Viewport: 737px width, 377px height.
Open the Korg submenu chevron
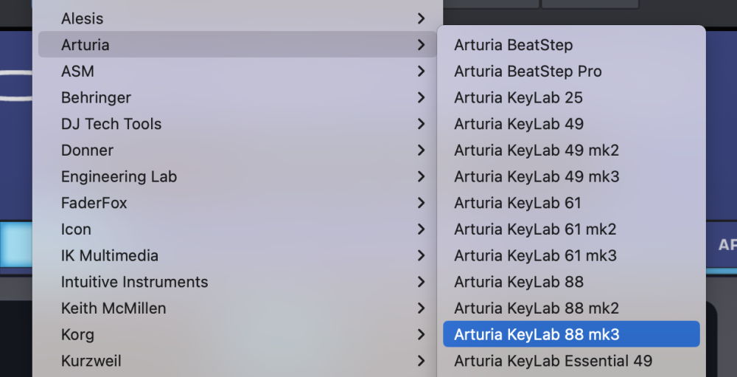tap(421, 334)
